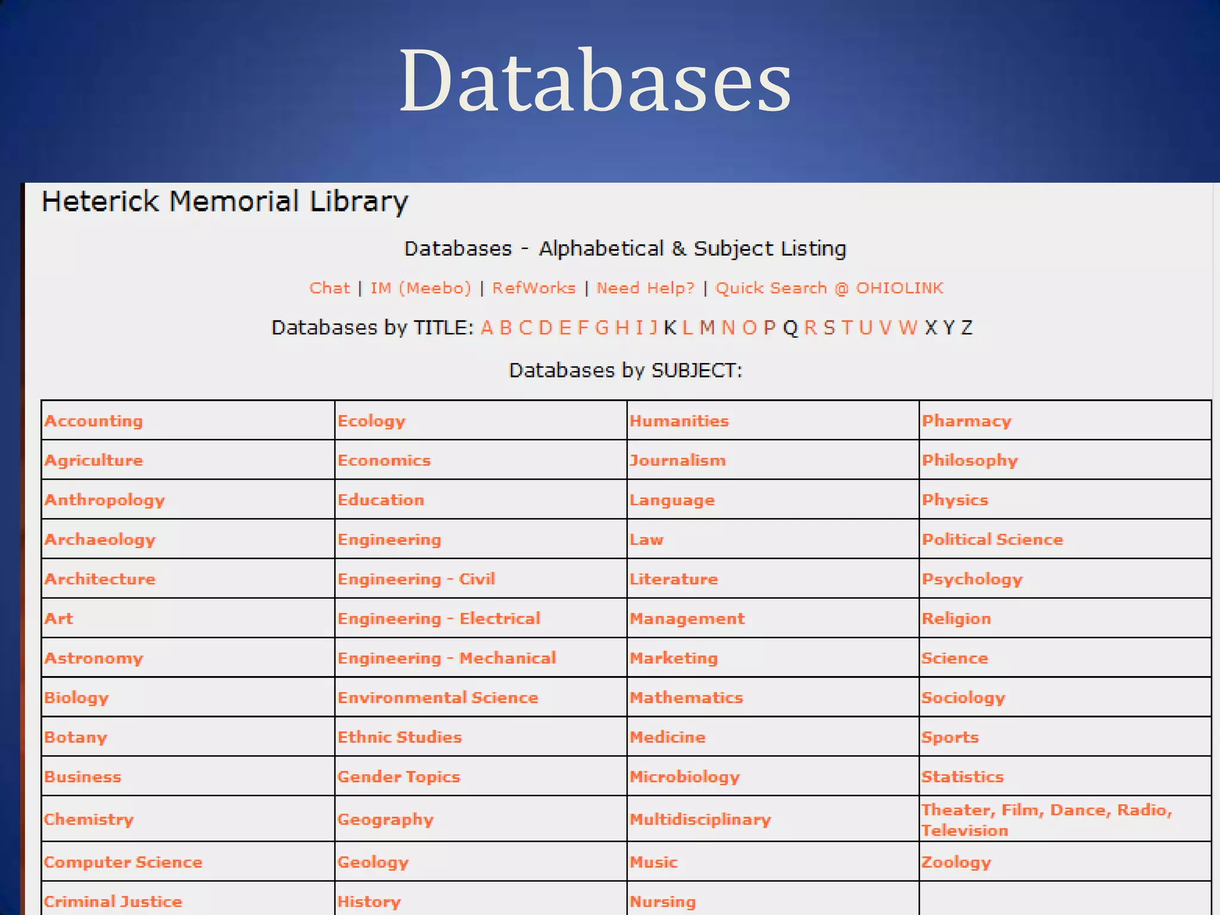Open Geography databases

[386, 820]
